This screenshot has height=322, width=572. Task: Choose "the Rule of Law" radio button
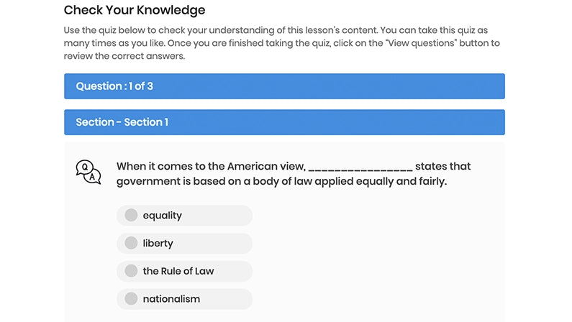tap(131, 271)
